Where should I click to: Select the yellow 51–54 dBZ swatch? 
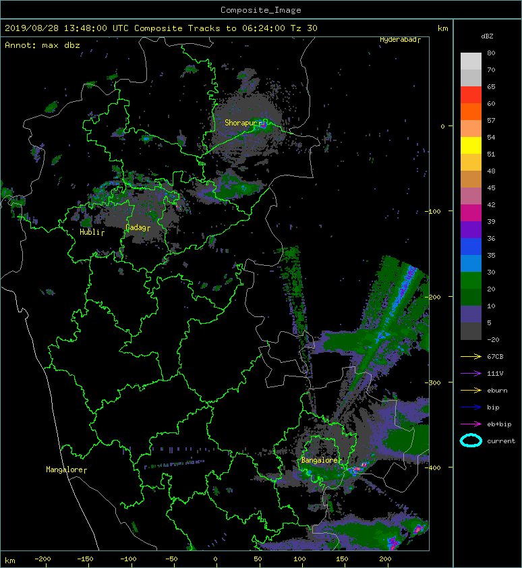pyautogui.click(x=471, y=146)
